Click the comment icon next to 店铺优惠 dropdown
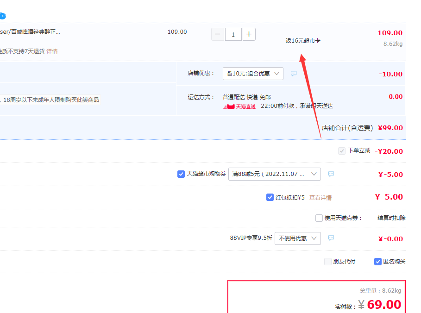421x313 pixels. click(294, 74)
